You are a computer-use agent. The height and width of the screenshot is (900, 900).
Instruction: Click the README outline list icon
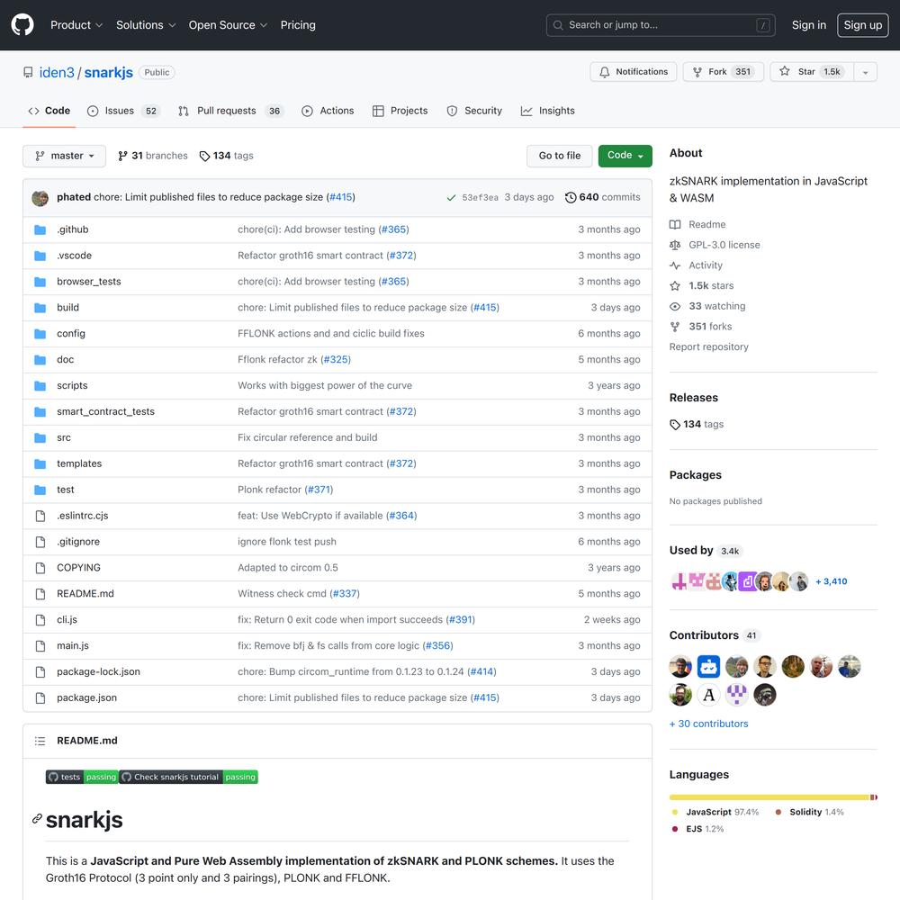coord(40,741)
